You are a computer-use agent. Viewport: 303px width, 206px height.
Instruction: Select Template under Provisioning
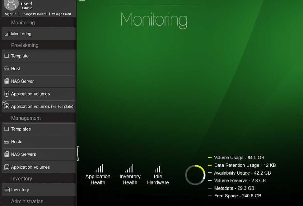coord(39,56)
